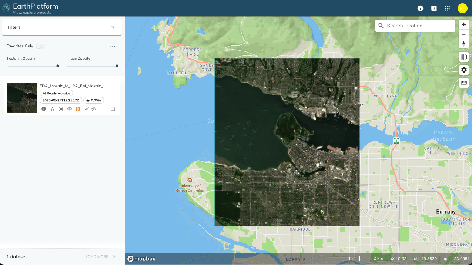Zoom out the map with the minus button
Viewport: 472px width, 265px height.
(464, 34)
